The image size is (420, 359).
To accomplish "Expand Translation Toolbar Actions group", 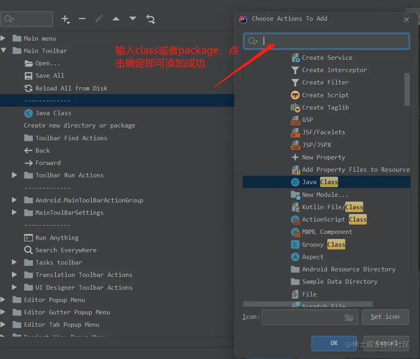I will coord(14,275).
